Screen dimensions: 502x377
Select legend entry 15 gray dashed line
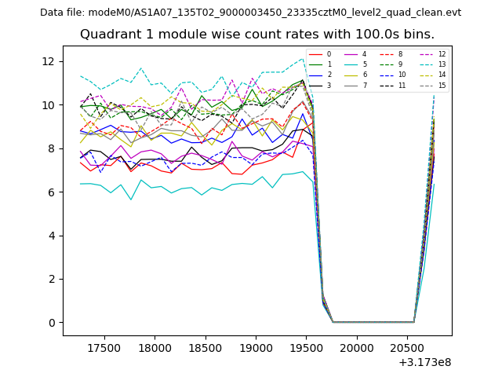(x=428, y=85)
